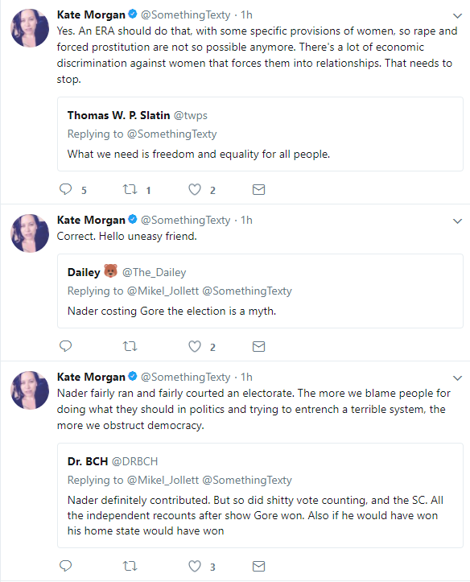Message icon under 'Hello uneasy friend' tweet
470x582 pixels.
[x=258, y=347]
